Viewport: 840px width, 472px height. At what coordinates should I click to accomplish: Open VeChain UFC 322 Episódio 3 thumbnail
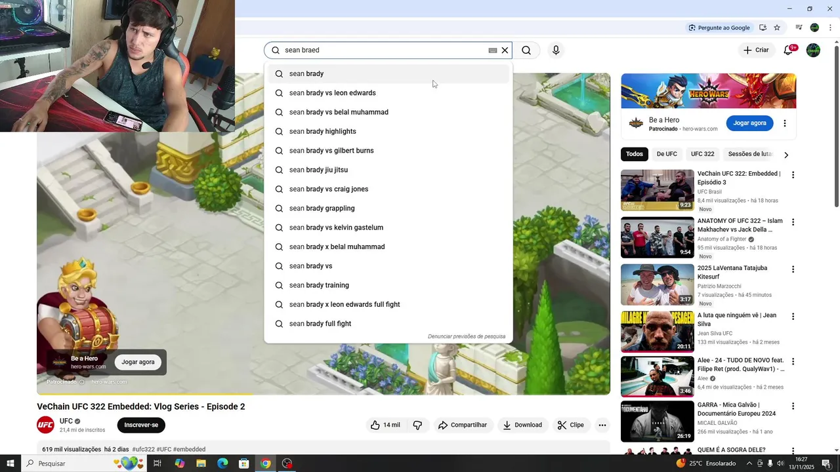pyautogui.click(x=658, y=190)
